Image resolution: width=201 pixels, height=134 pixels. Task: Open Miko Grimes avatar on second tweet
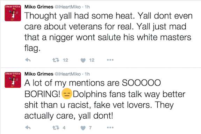[x=13, y=80]
